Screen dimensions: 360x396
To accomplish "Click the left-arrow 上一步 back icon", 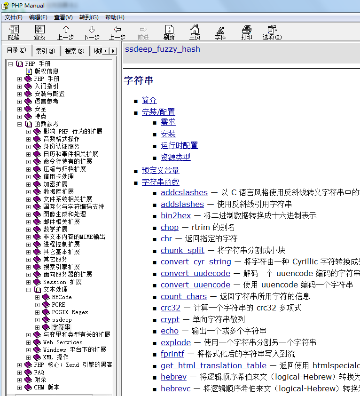I will (117, 30).
